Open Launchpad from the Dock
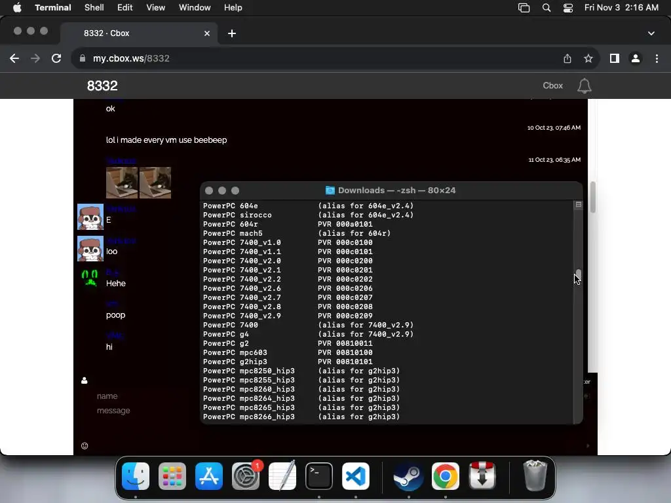Screen dimensions: 671x503 (x=172, y=476)
